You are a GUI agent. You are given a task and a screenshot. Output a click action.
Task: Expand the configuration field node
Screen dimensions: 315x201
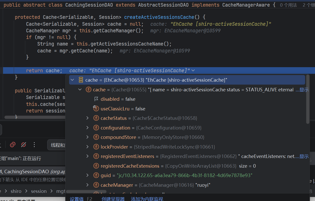[x=87, y=128]
